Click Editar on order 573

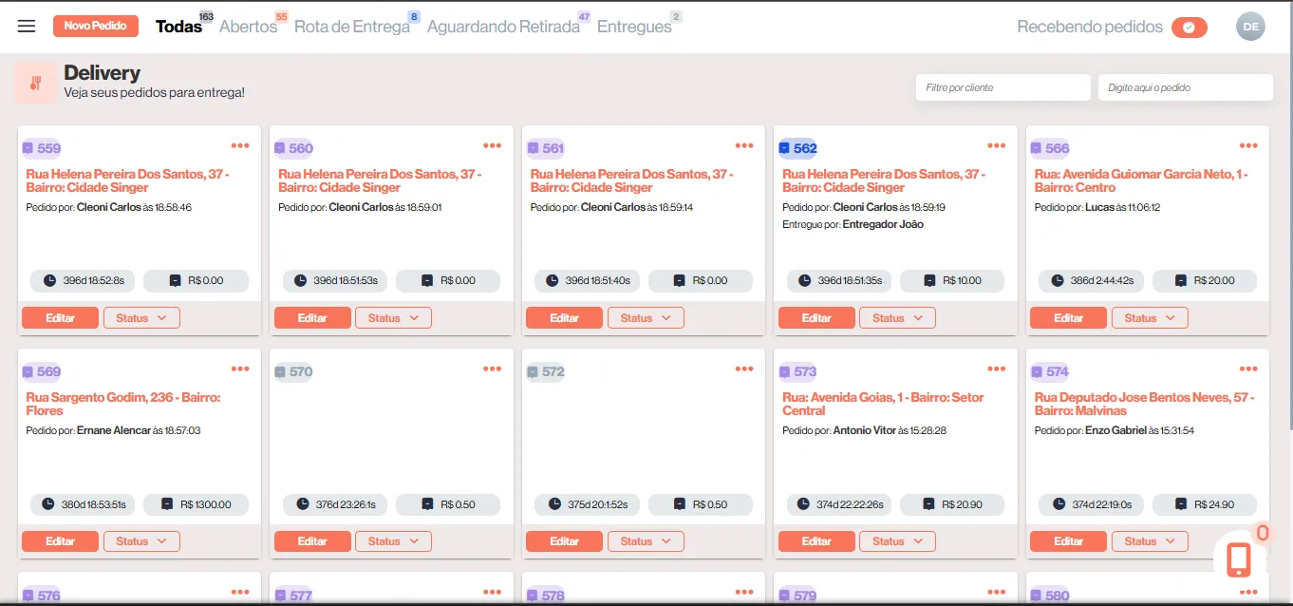[x=816, y=541]
